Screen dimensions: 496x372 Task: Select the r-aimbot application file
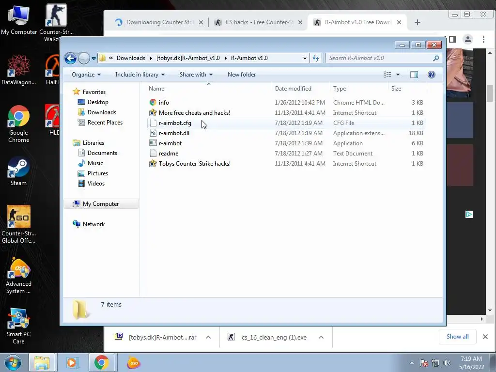click(x=286, y=143)
